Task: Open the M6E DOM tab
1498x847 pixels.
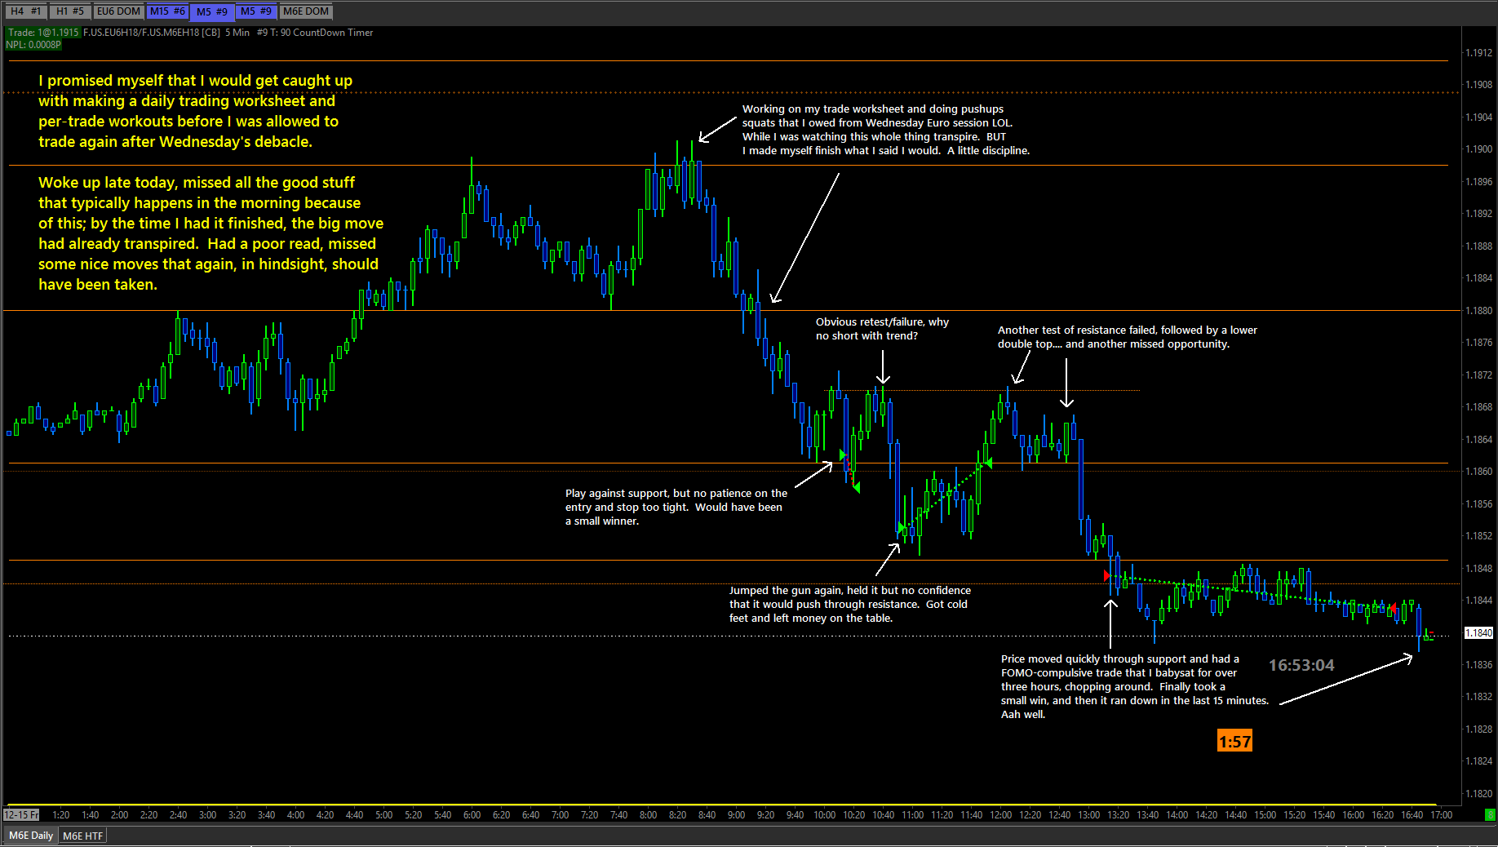Action: pos(306,11)
